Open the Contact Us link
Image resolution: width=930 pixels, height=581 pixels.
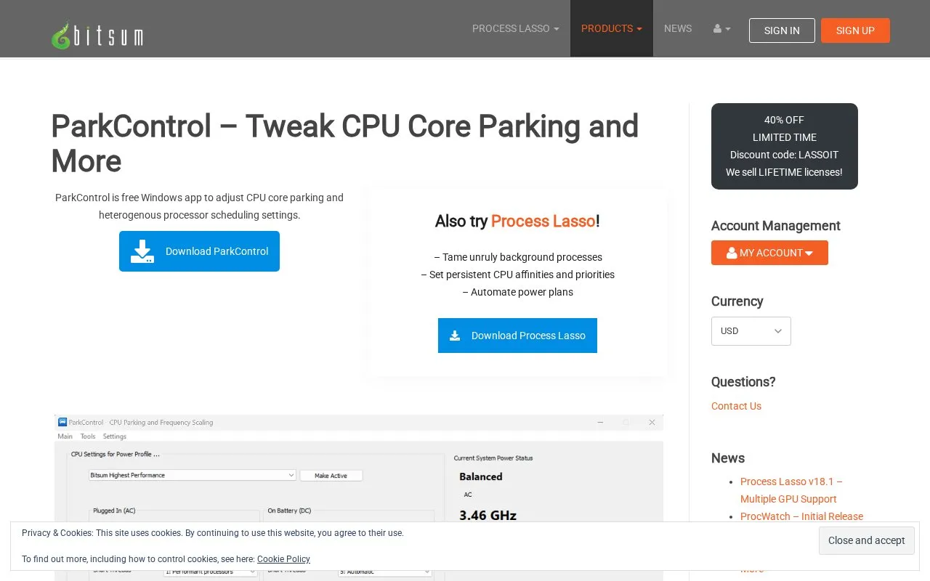(x=736, y=406)
